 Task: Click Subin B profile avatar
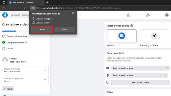pyautogui.click(x=5, y=60)
